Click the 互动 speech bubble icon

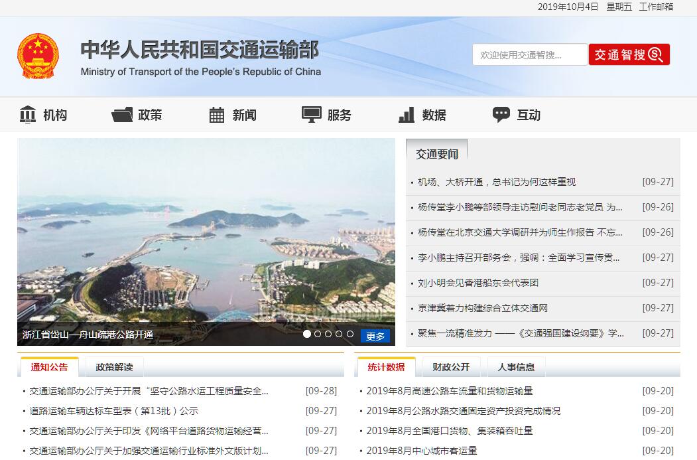pyautogui.click(x=501, y=114)
